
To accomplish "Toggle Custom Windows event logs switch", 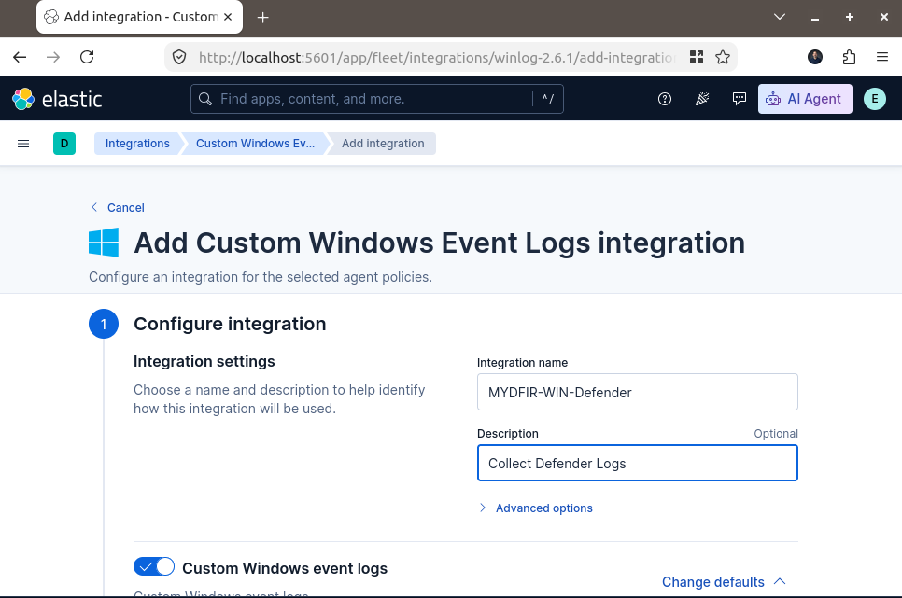I will (154, 567).
